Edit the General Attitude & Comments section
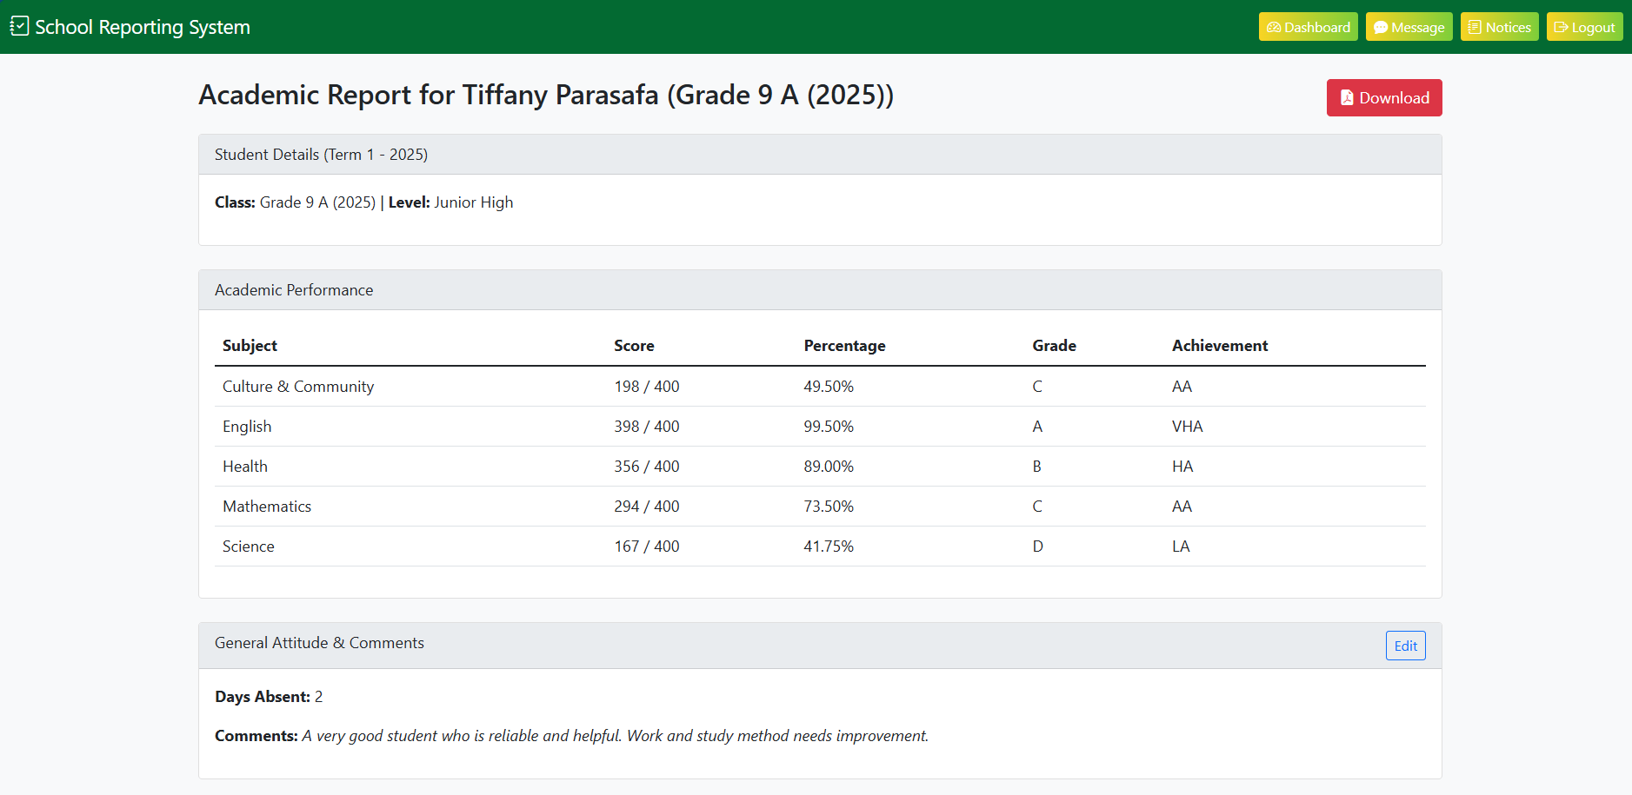The width and height of the screenshot is (1632, 795). pos(1405,646)
